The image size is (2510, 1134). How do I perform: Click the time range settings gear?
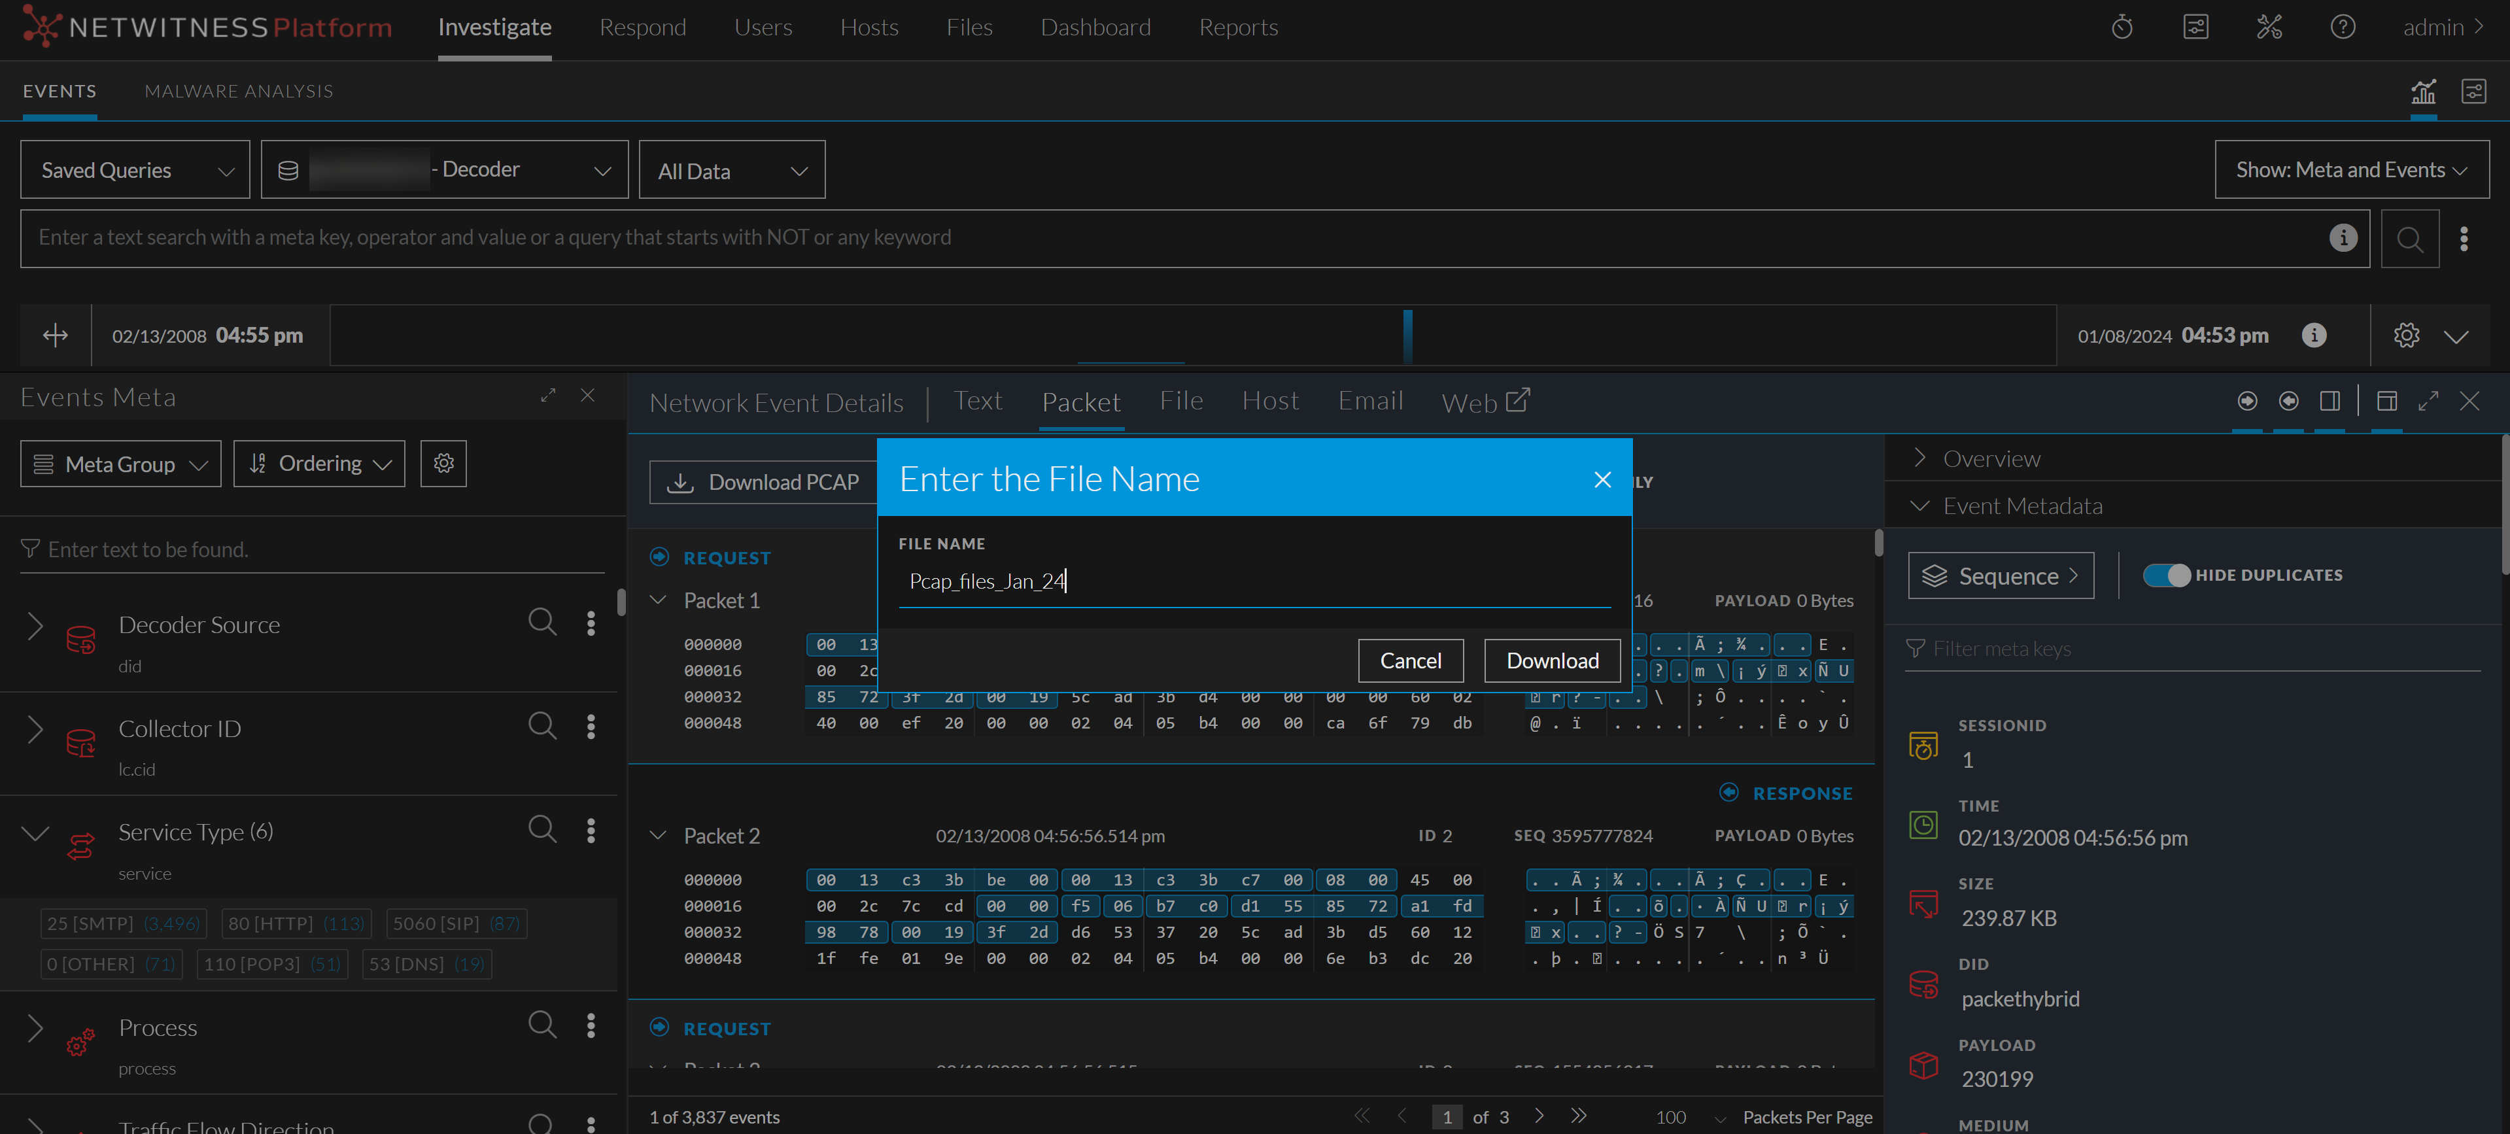[x=2406, y=335]
